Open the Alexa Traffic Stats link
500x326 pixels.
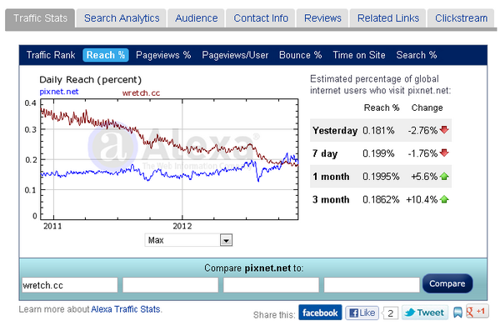pyautogui.click(x=126, y=309)
